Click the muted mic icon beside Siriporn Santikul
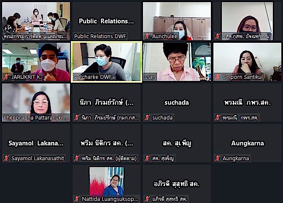Screen dimensions: 283x203 [x=217, y=77]
